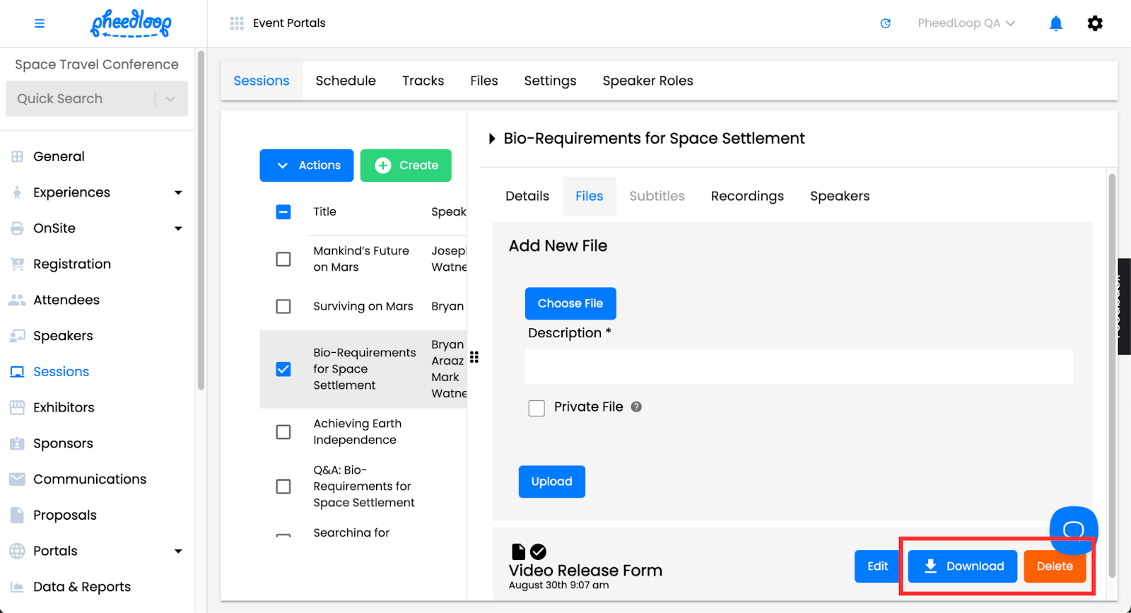Expand the OnSite menu arrow
The image size is (1131, 613).
pos(178,228)
